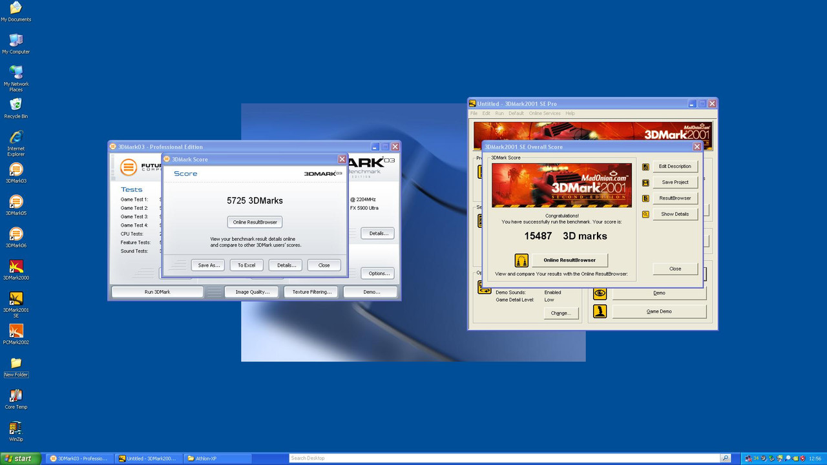Switch to Untitled - 3DMark2001 taskbar button
This screenshot has width=827, height=465.
pyautogui.click(x=148, y=459)
